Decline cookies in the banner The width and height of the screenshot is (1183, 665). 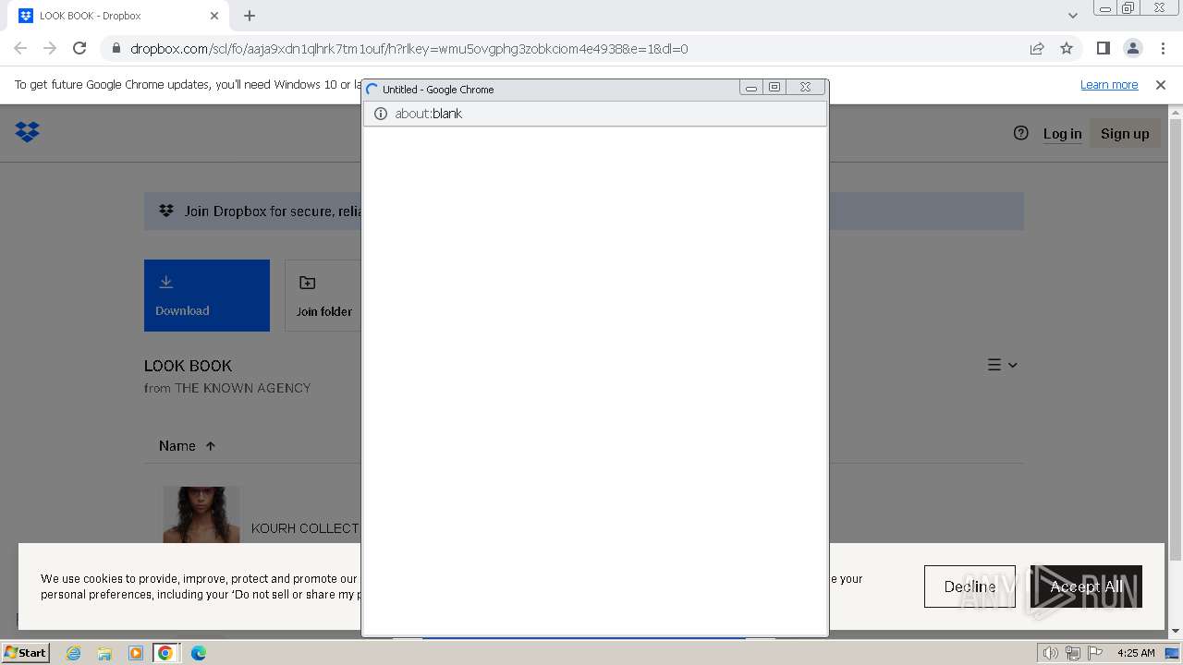[x=970, y=586]
